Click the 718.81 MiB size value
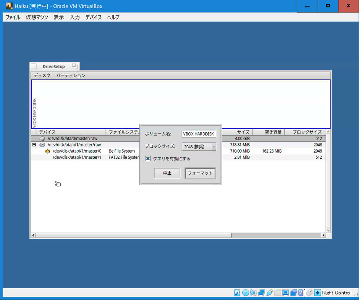 (240, 145)
